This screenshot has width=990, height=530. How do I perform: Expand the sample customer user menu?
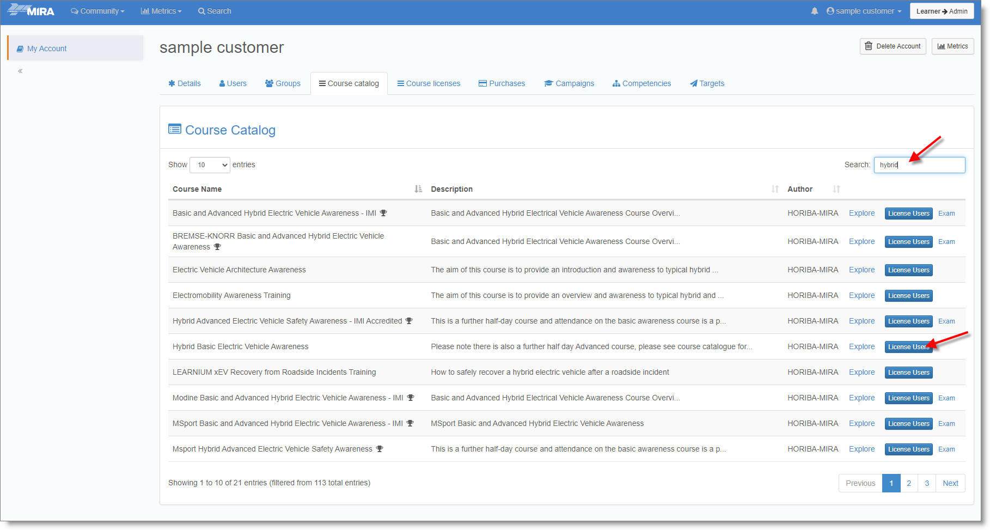(x=864, y=11)
